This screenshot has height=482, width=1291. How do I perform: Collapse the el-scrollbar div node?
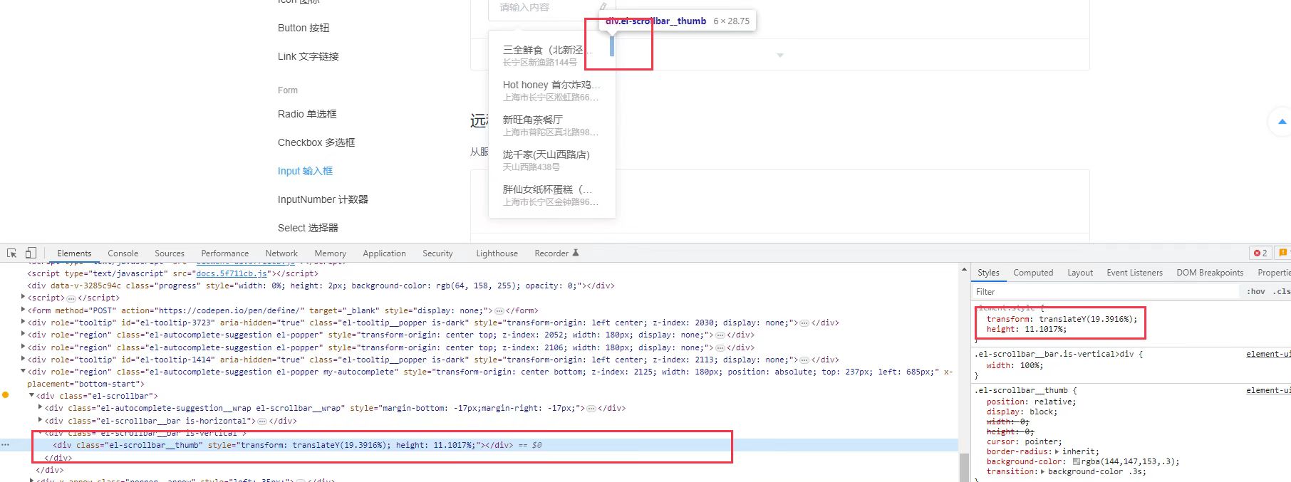32,396
